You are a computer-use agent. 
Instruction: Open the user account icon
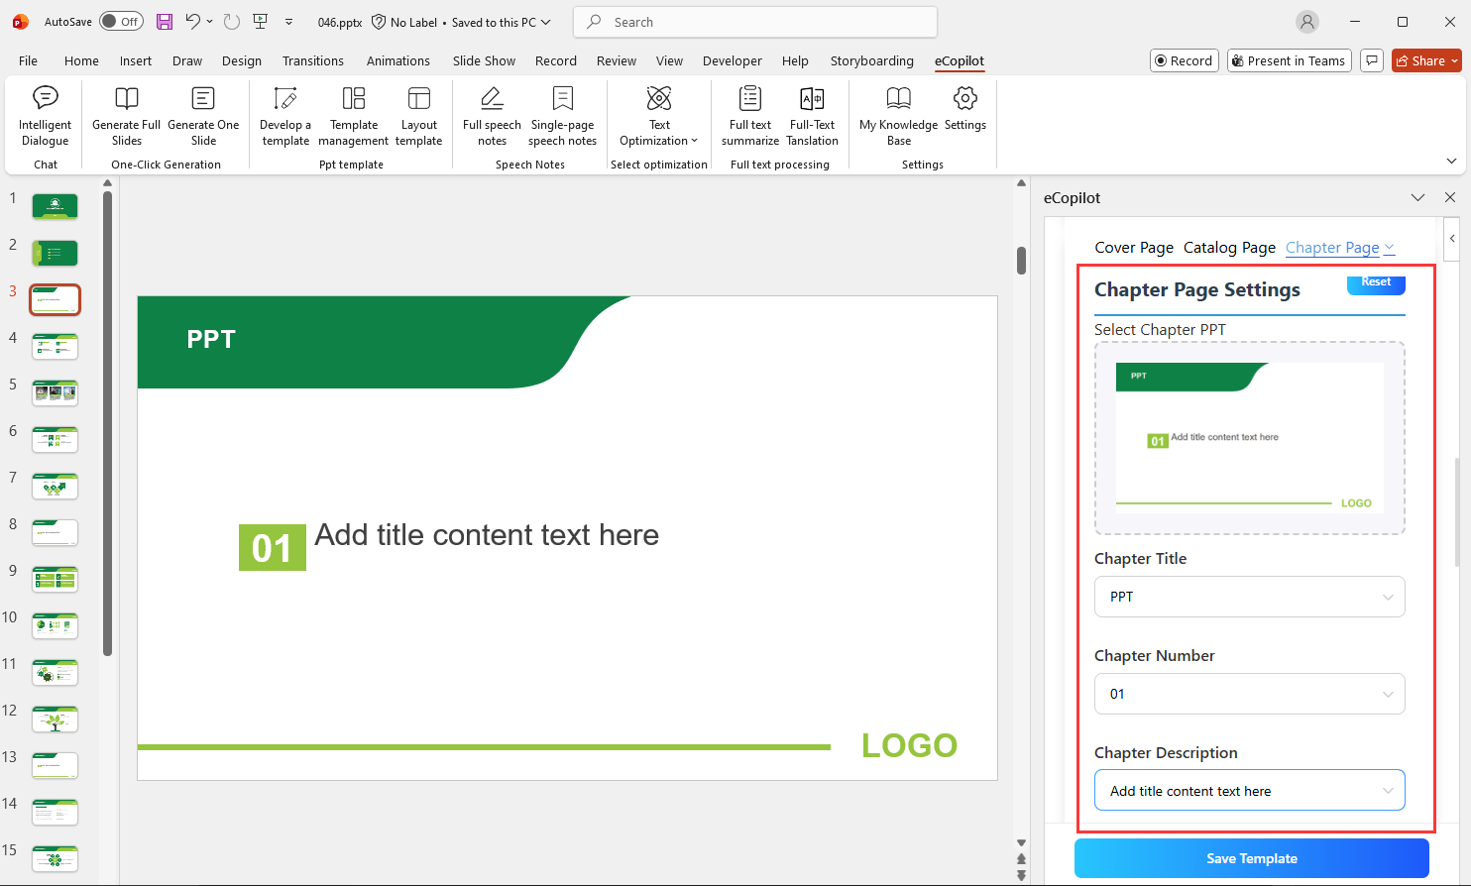(1308, 22)
